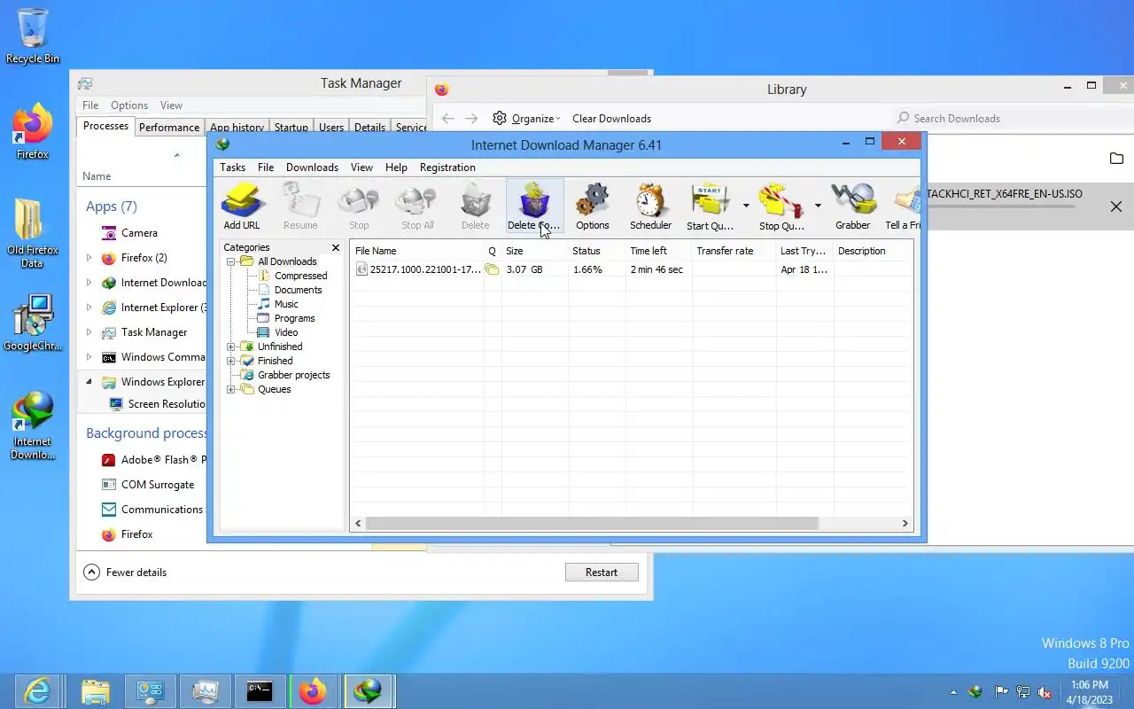Click Search Downloads field in Library
The image size is (1134, 709).
(1010, 119)
